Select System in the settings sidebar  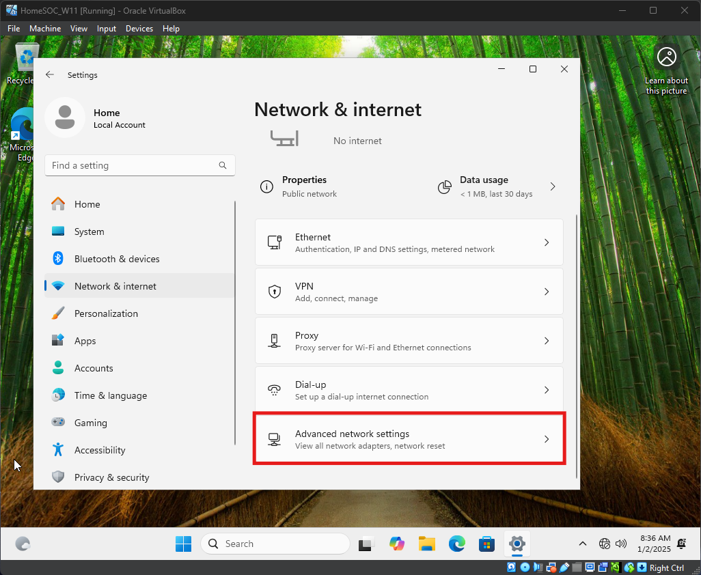[90, 232]
